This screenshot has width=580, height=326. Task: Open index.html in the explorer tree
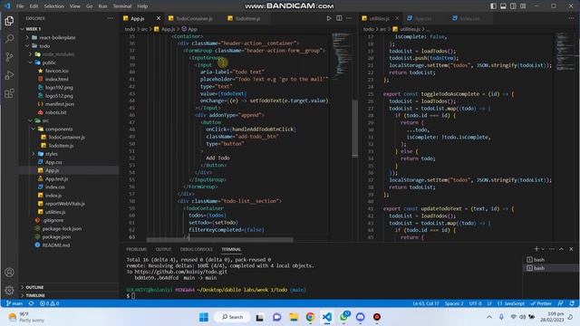click(x=56, y=79)
